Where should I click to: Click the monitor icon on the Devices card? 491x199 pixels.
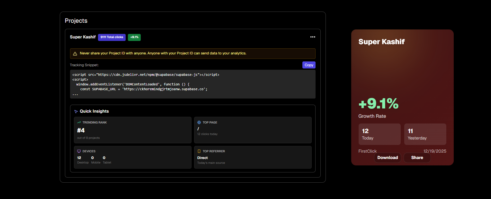click(x=78, y=151)
